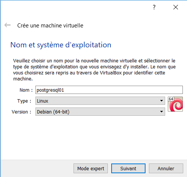The width and height of the screenshot is (187, 177).
Task: Cancel with the Annuler button
Action: tap(166, 168)
